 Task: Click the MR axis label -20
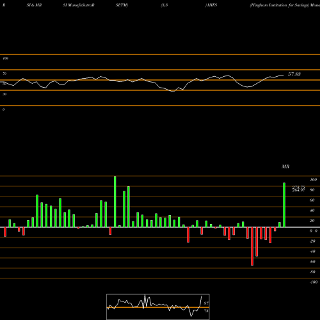312,241
